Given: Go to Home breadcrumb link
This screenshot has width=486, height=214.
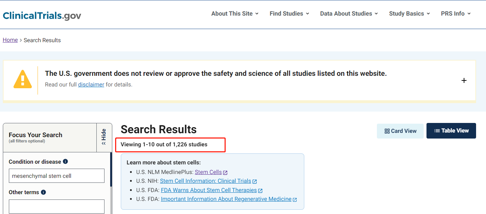Looking at the screenshot, I should tap(10, 40).
